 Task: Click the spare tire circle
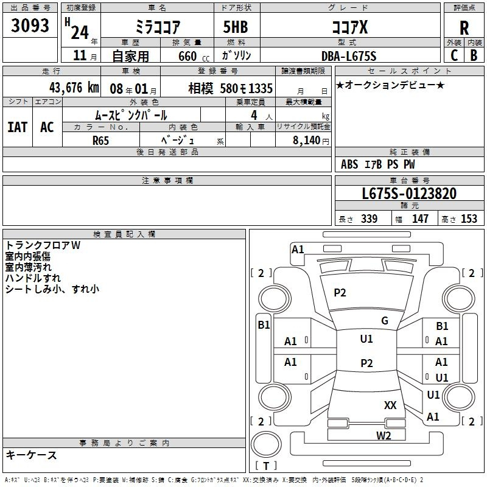[x=266, y=444]
